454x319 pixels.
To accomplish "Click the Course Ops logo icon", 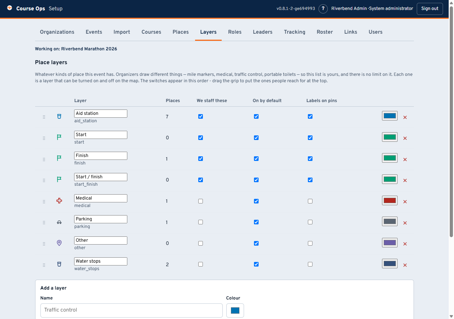I will pyautogui.click(x=10, y=8).
